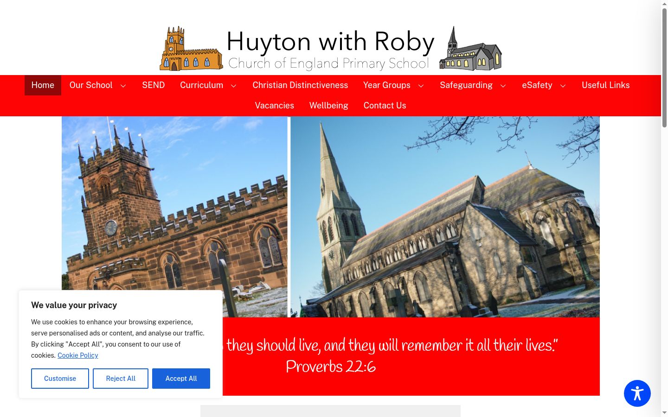This screenshot has height=417, width=668.
Task: Expand the eSafety submenu chevron
Action: [x=563, y=86]
